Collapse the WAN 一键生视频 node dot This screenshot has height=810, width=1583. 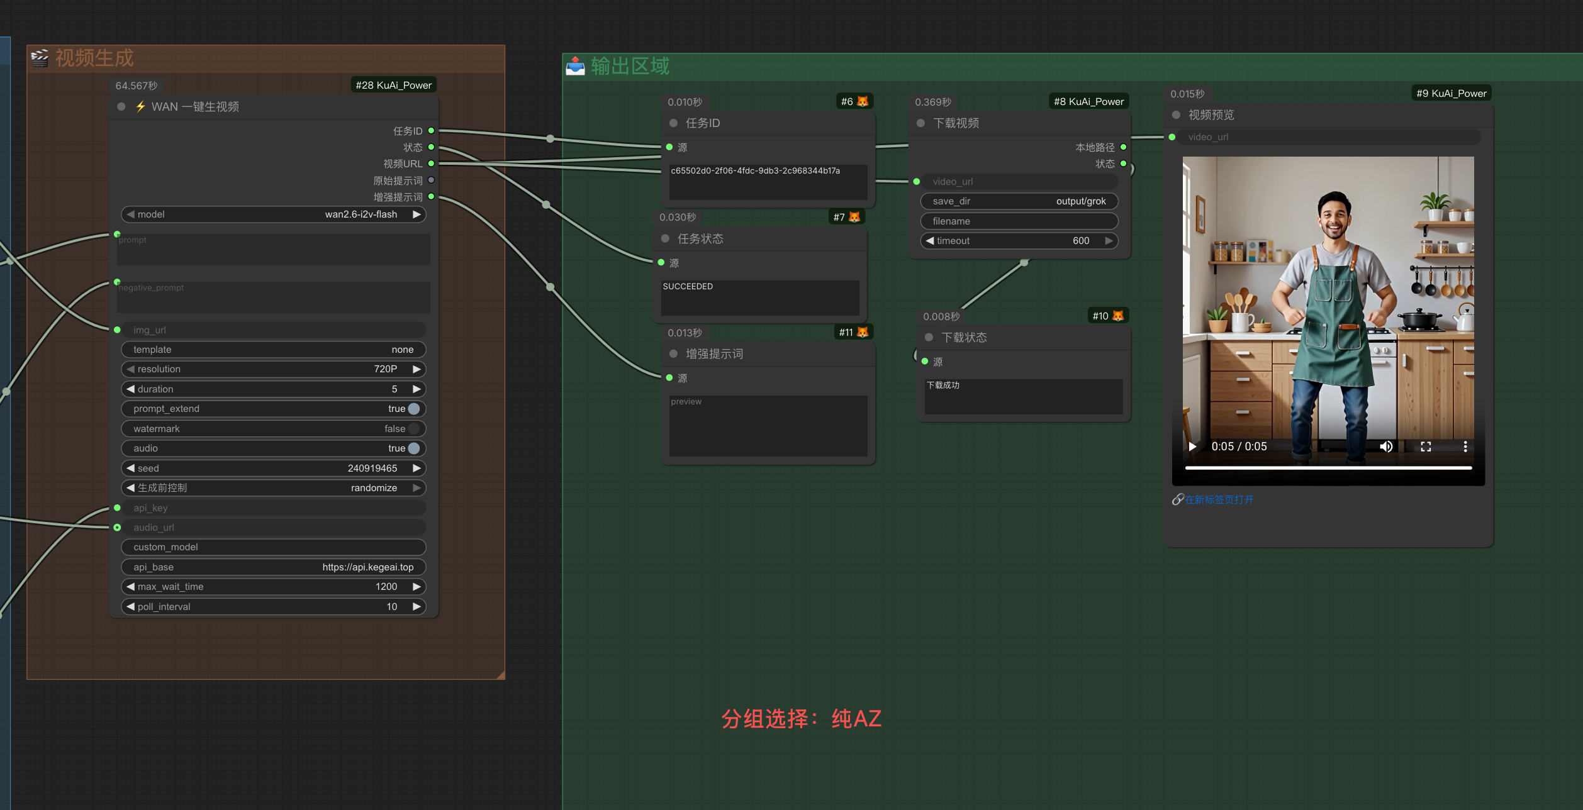click(121, 107)
